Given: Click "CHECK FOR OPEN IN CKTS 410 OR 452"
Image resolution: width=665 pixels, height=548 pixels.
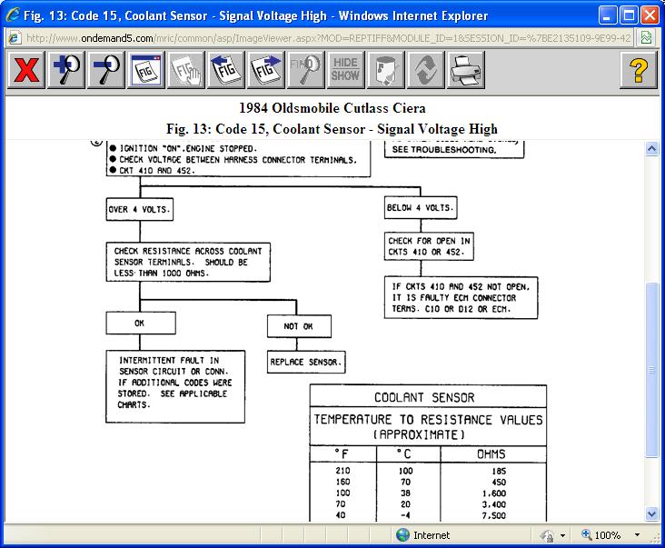Looking at the screenshot, I should click(429, 246).
